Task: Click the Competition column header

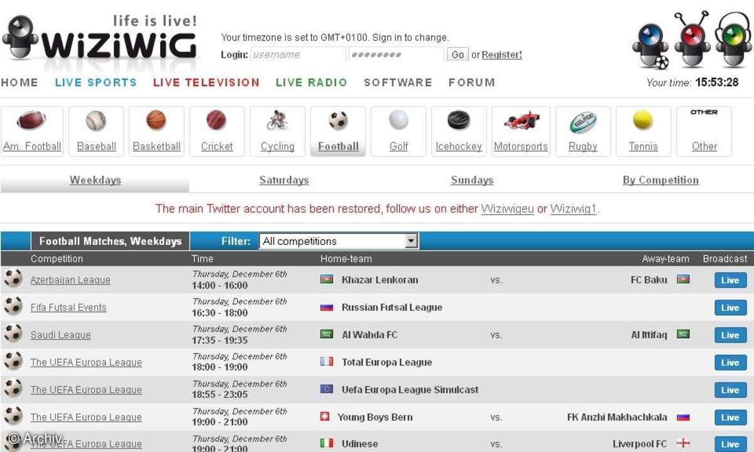Action: click(x=57, y=259)
